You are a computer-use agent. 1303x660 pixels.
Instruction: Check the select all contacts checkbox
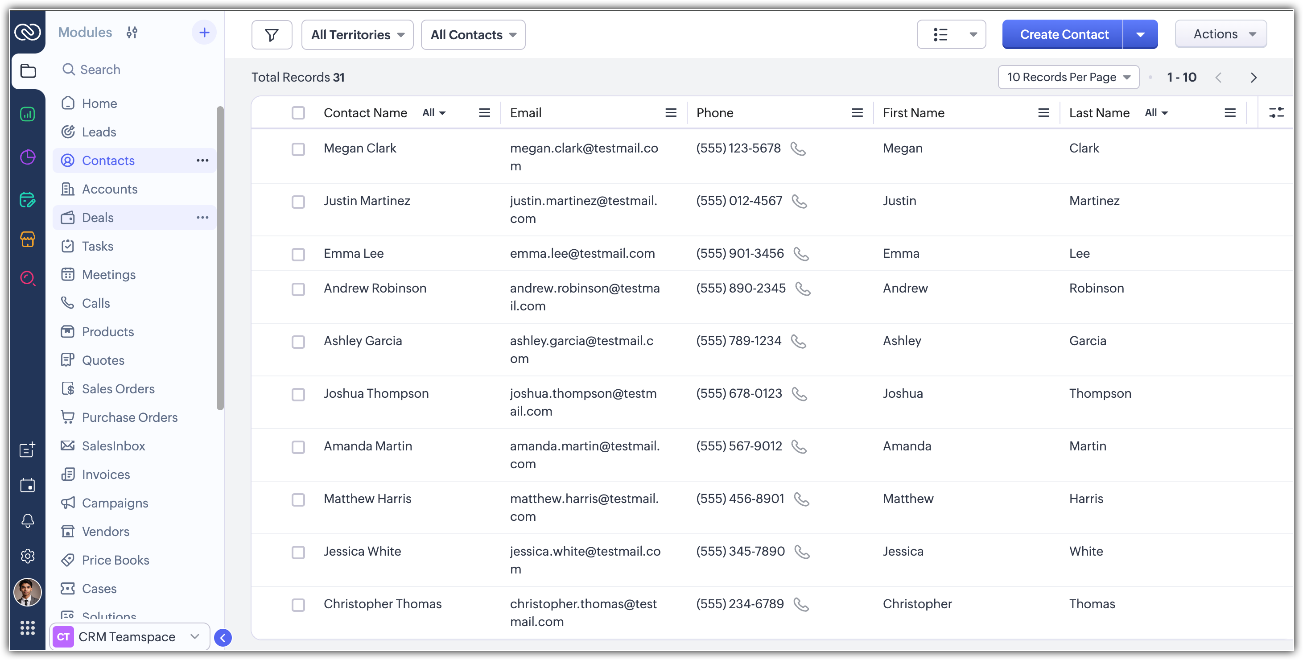(298, 113)
